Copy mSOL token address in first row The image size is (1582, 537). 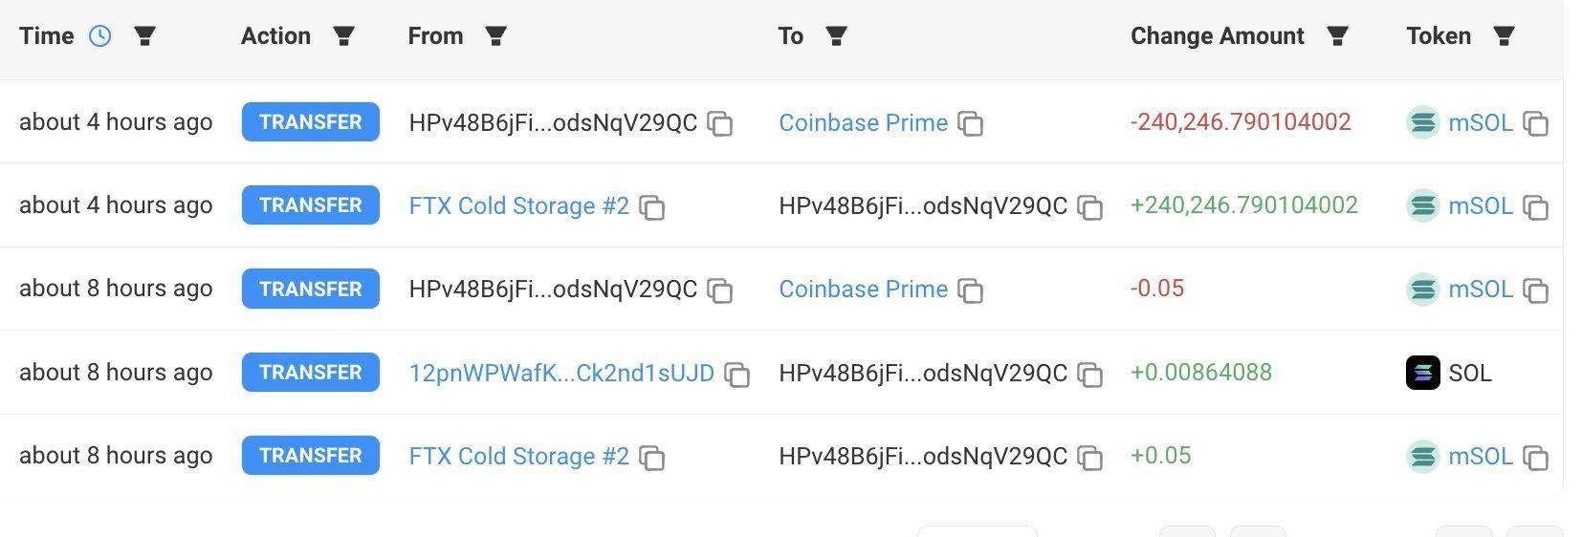pyautogui.click(x=1536, y=123)
